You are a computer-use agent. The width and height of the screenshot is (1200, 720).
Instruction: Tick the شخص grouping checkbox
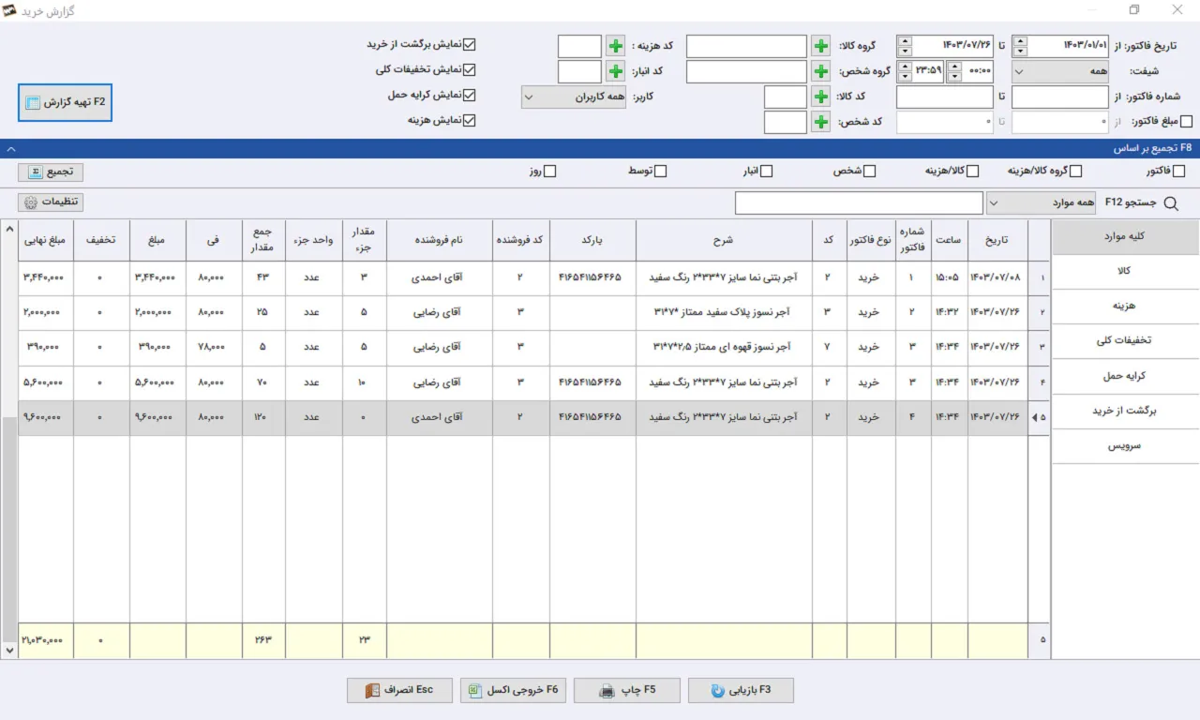coord(870,172)
